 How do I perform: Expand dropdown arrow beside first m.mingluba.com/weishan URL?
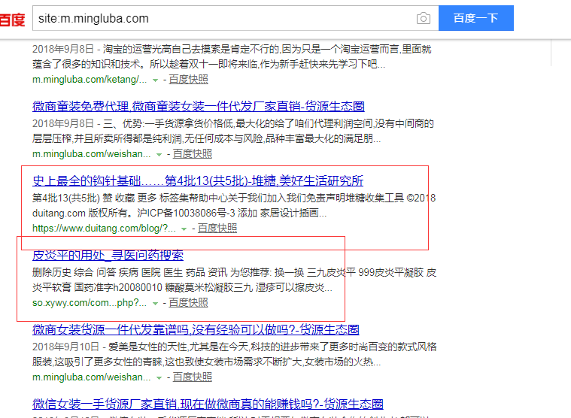(159, 155)
